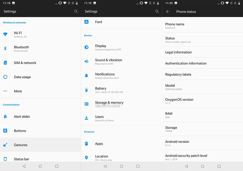Open Notifications entry
Viewport: 243px width, 171px height.
121,76
